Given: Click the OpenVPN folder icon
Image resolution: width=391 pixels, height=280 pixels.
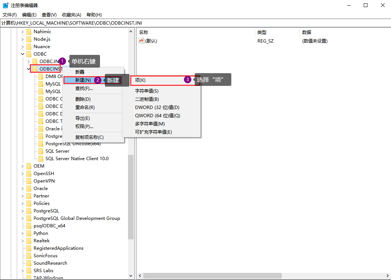Looking at the screenshot, I should pyautogui.click(x=29, y=181).
